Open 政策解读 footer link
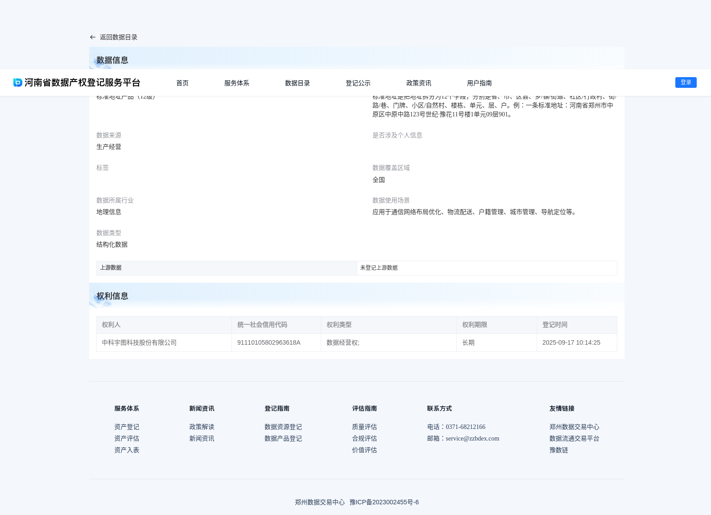The width and height of the screenshot is (711, 515). tap(202, 427)
